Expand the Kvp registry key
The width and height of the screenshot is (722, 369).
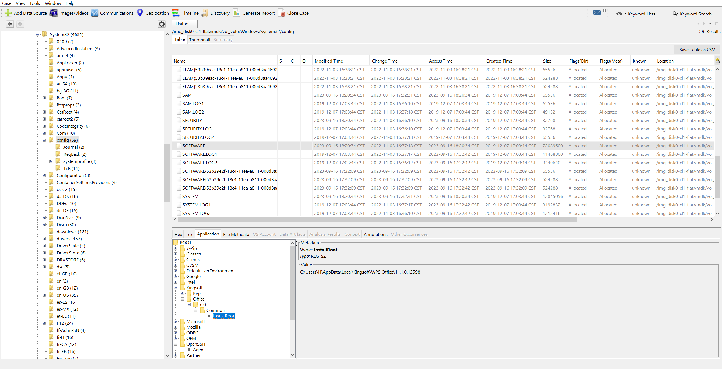pos(182,293)
